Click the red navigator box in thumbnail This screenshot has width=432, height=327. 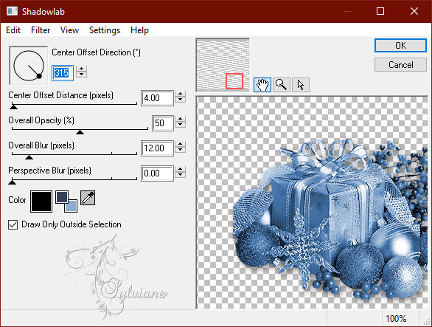[x=234, y=81]
